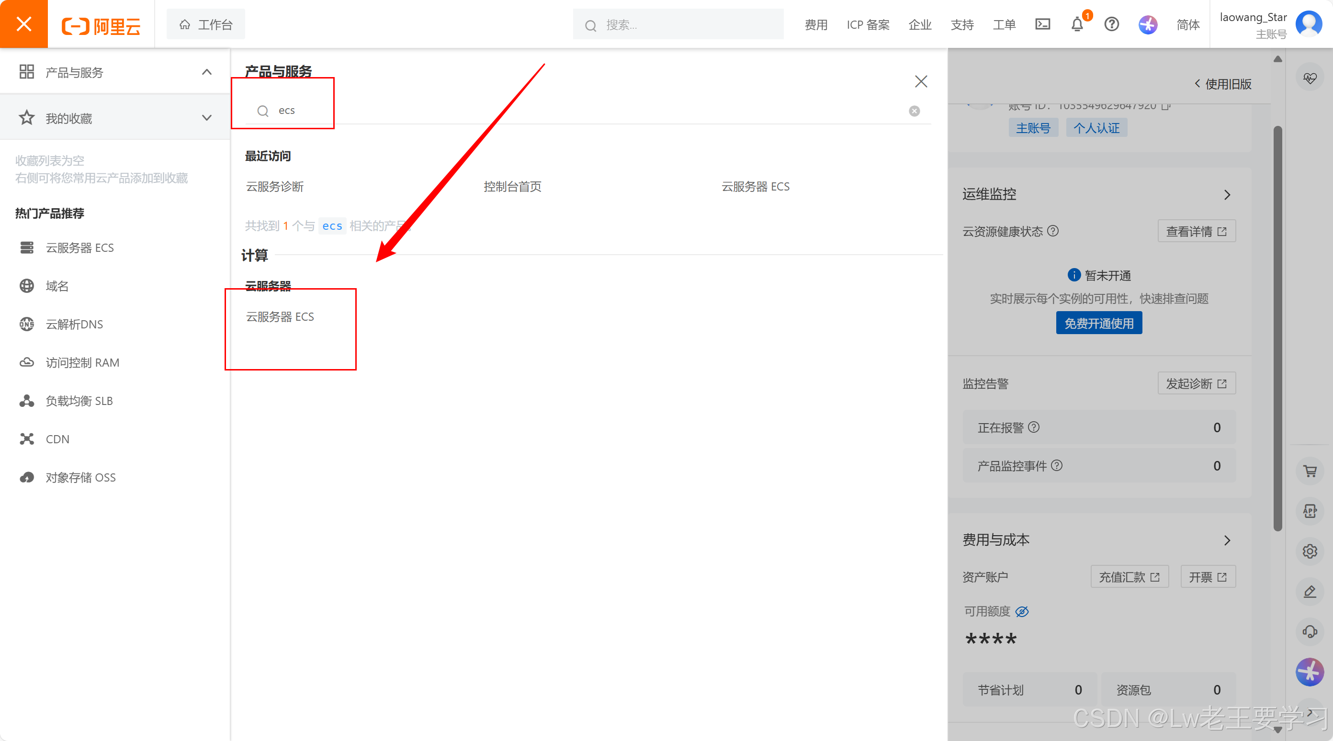Collapse 产品与服务 section
Viewport: 1333px width, 741px height.
tap(206, 72)
